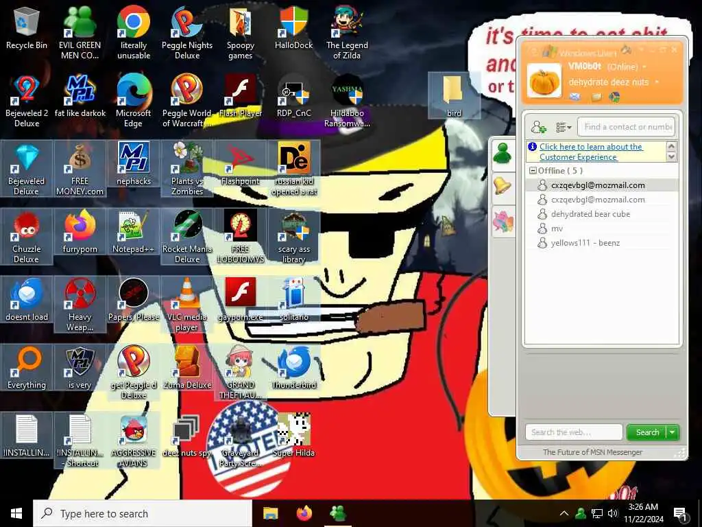Screen dimensions: 702x527
Task: Open Firefox from the taskbar
Action: click(x=304, y=513)
